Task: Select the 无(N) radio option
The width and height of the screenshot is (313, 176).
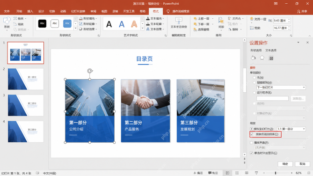Action: pyautogui.click(x=255, y=78)
